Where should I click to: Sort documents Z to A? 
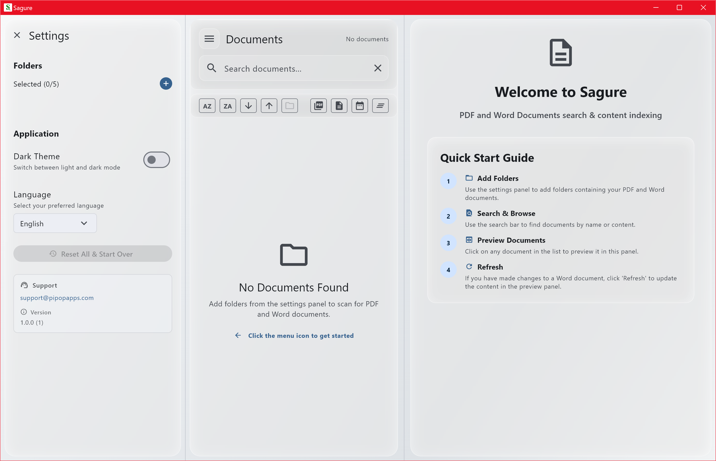point(228,106)
